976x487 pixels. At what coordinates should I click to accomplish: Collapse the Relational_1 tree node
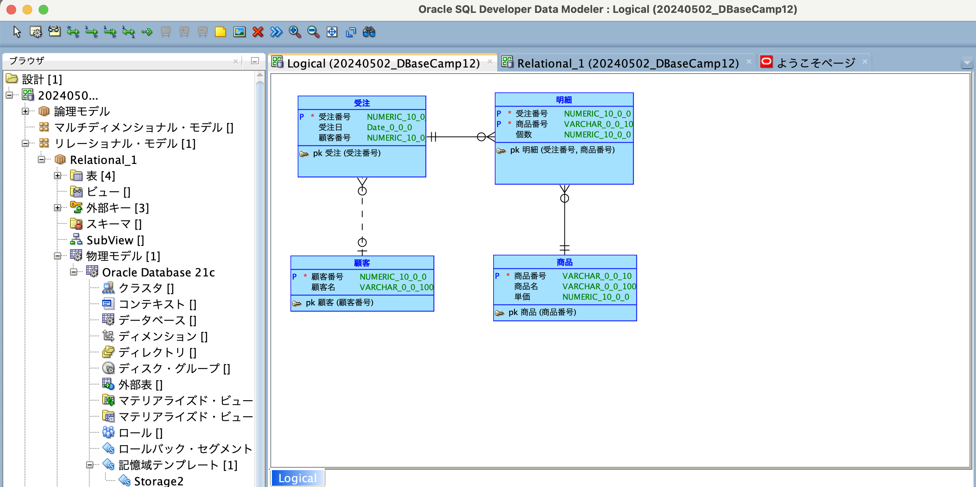tap(41, 160)
